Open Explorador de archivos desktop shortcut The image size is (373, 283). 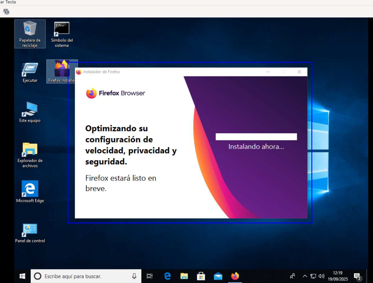coord(30,155)
